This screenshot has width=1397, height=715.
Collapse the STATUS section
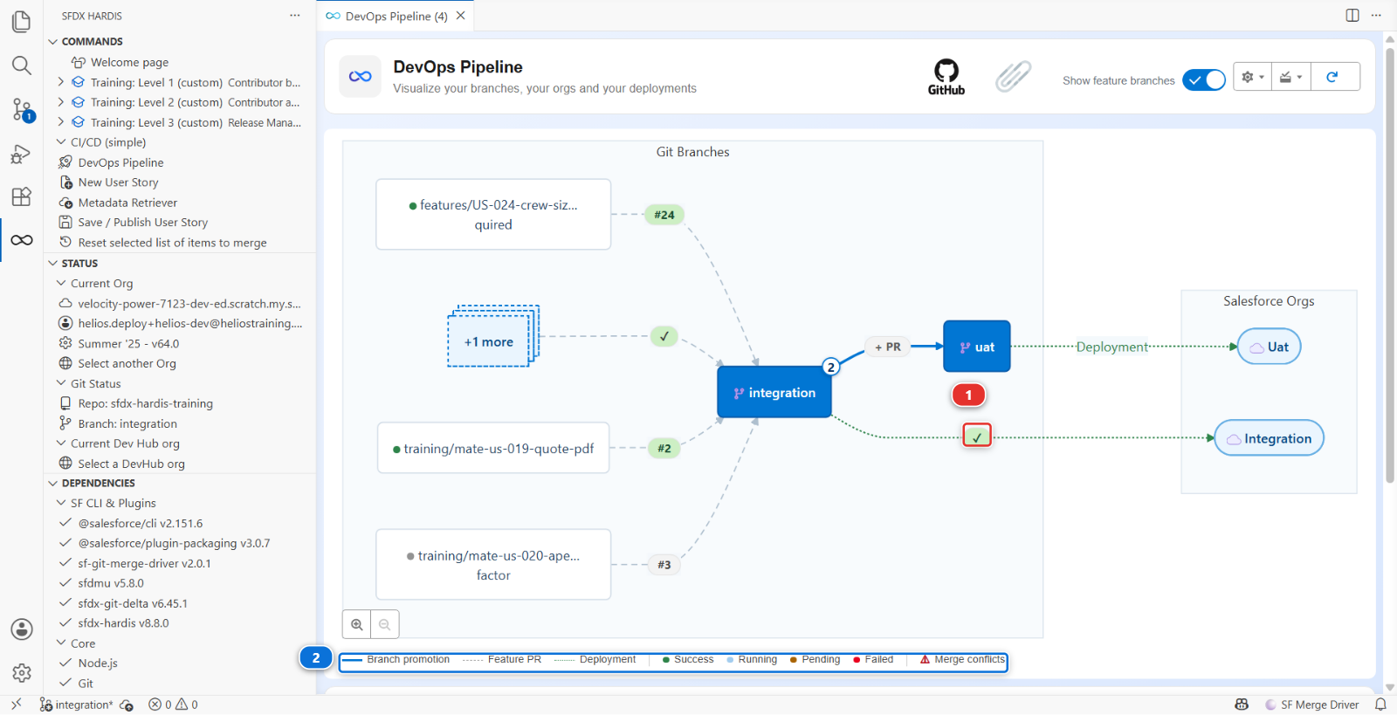pyautogui.click(x=53, y=263)
